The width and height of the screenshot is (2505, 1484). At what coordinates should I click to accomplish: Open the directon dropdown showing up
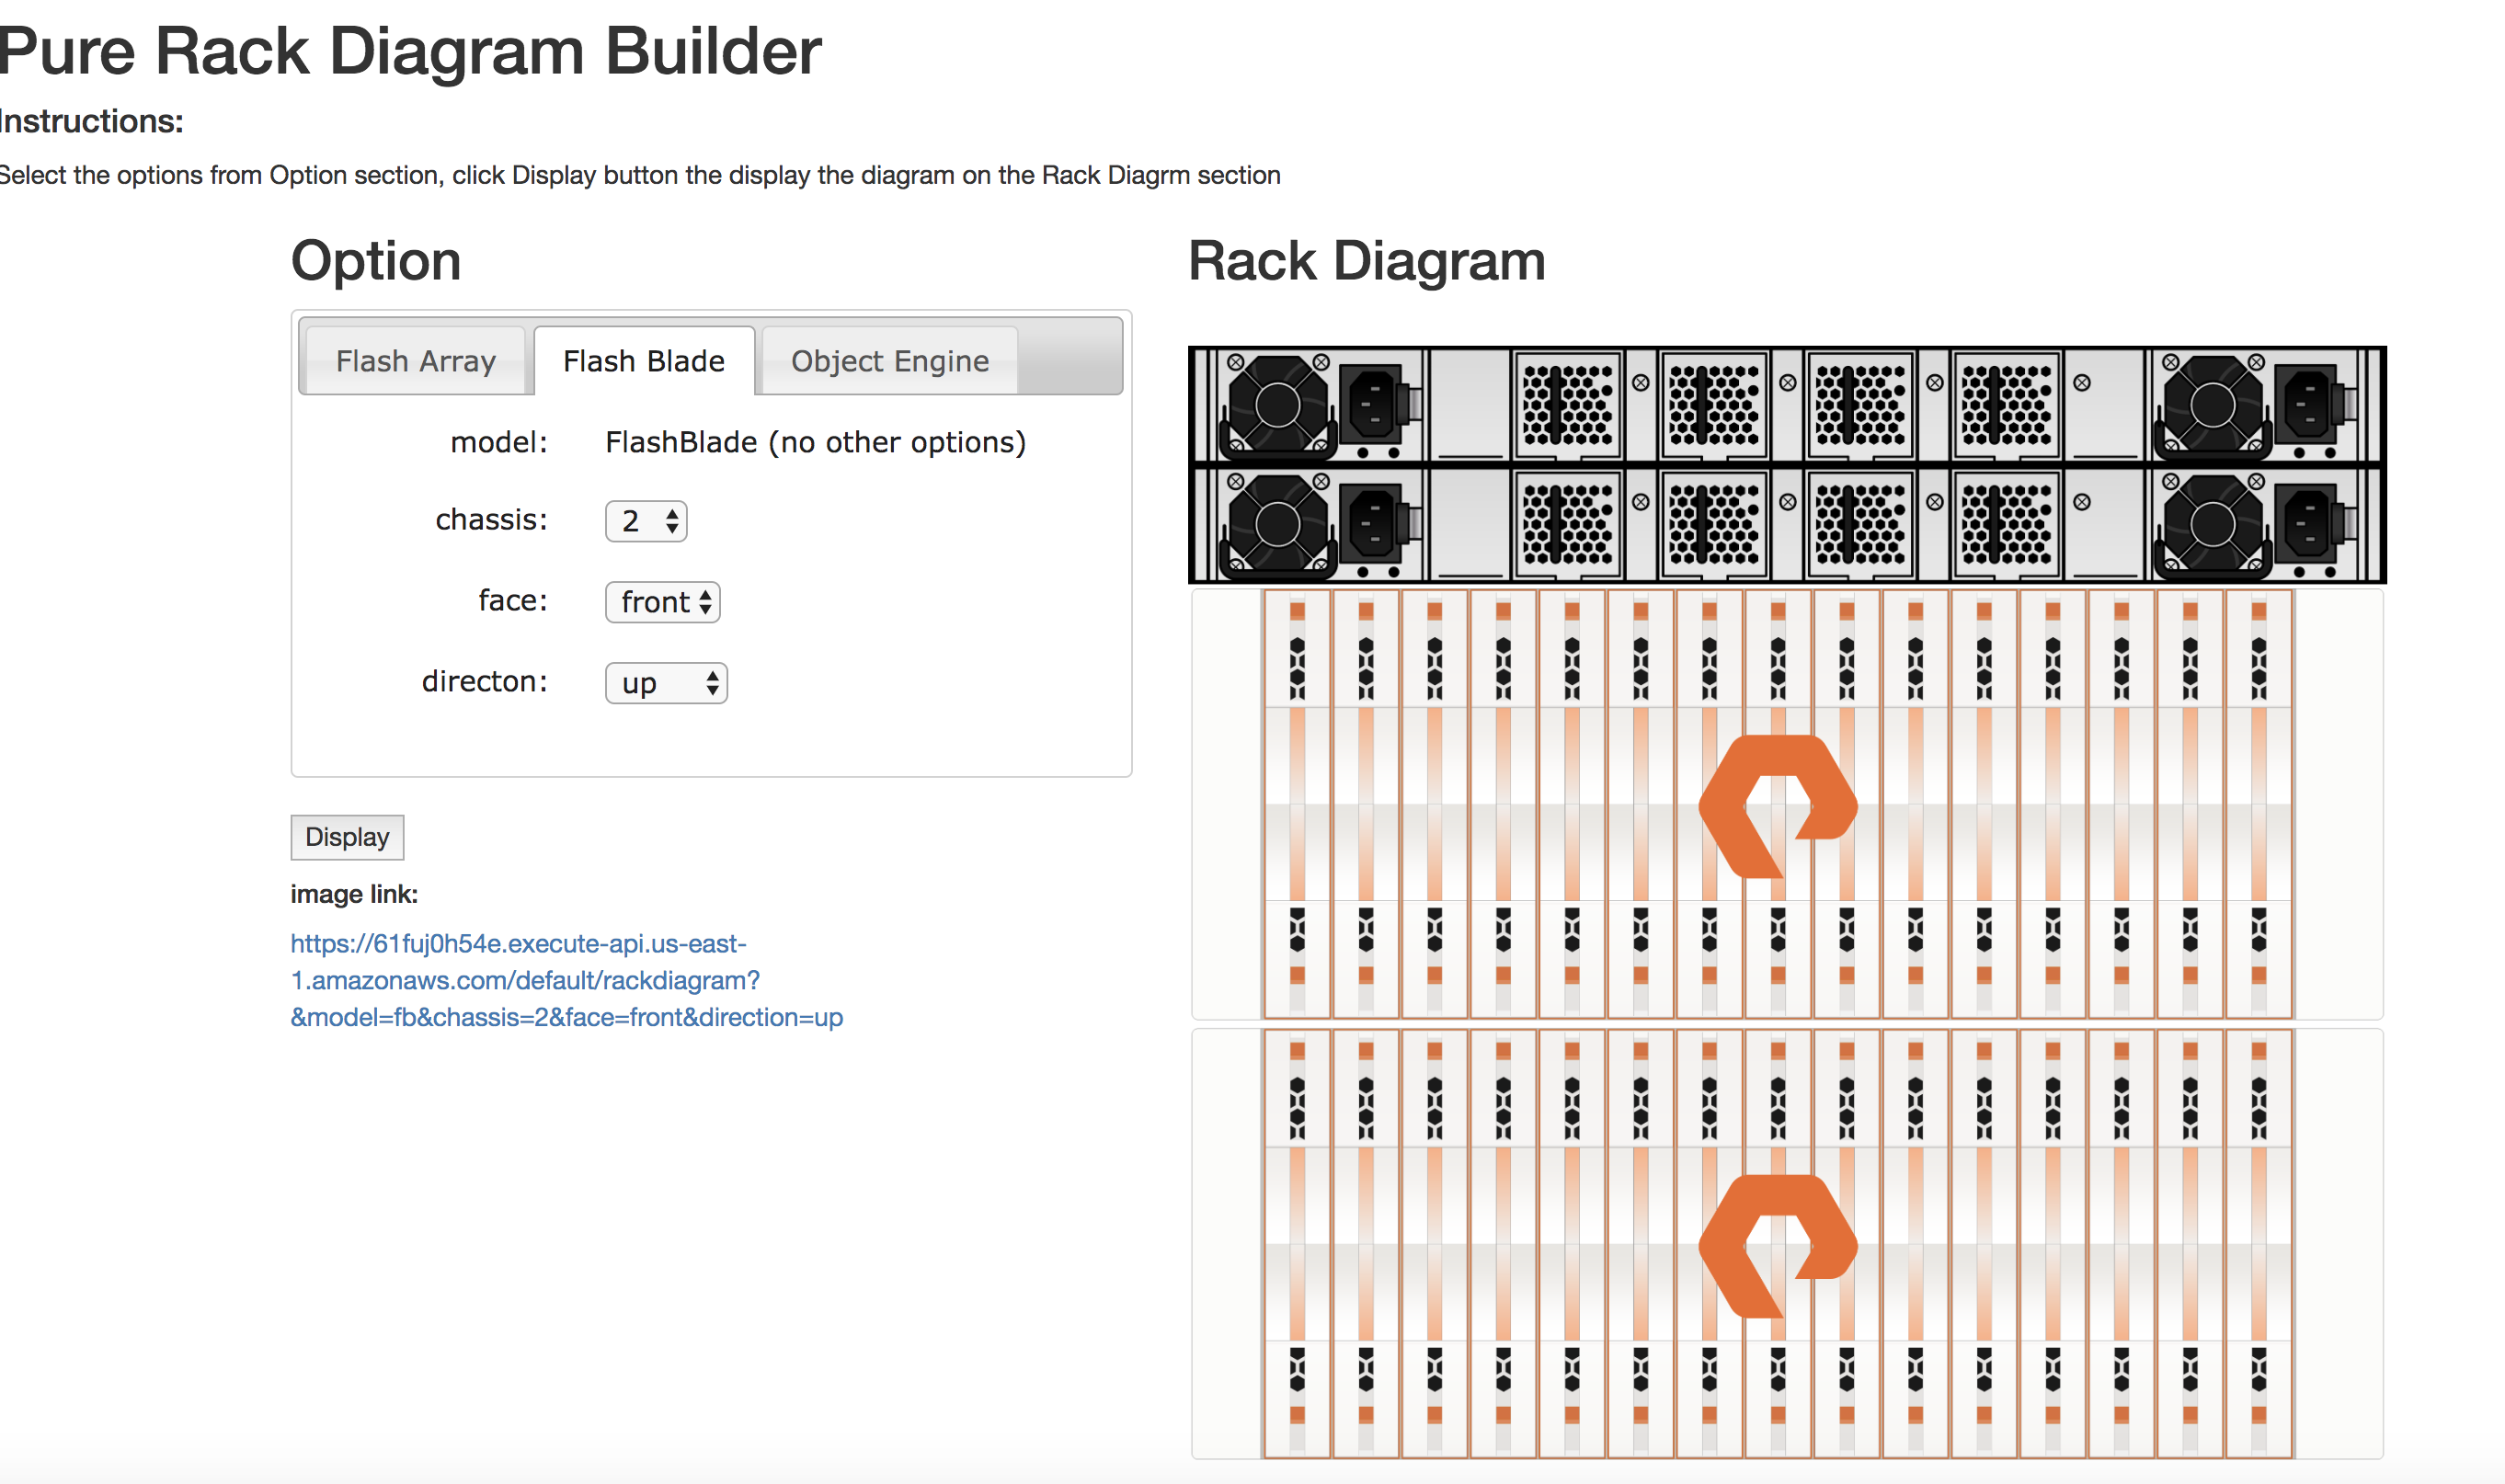point(666,683)
